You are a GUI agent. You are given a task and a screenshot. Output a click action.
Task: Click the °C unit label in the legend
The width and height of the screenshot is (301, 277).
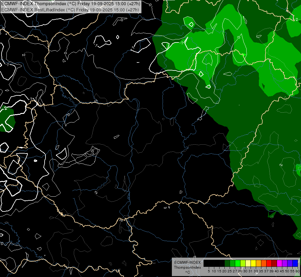pos(187,272)
